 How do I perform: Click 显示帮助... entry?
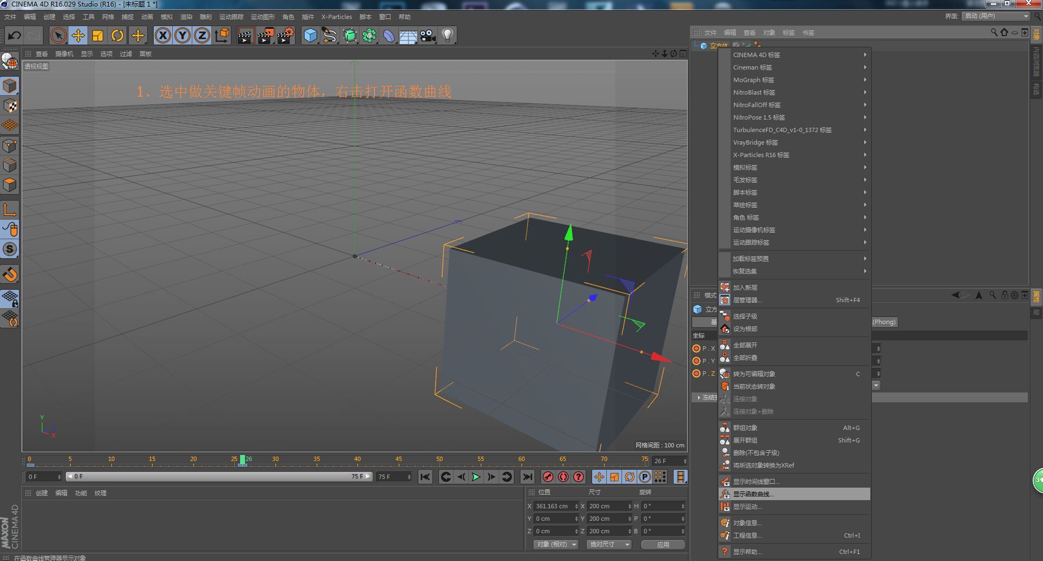(x=794, y=552)
